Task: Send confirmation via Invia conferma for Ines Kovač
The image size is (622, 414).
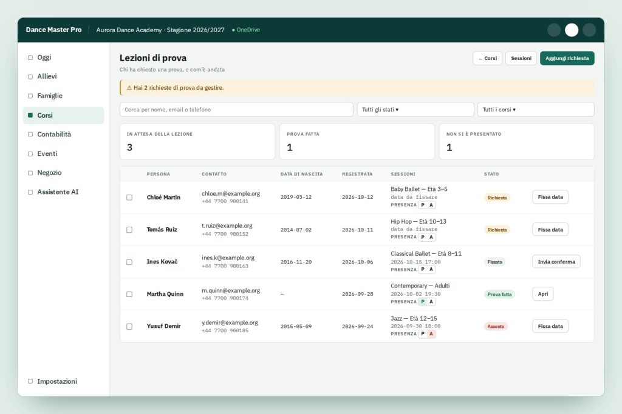Action: 556,262
